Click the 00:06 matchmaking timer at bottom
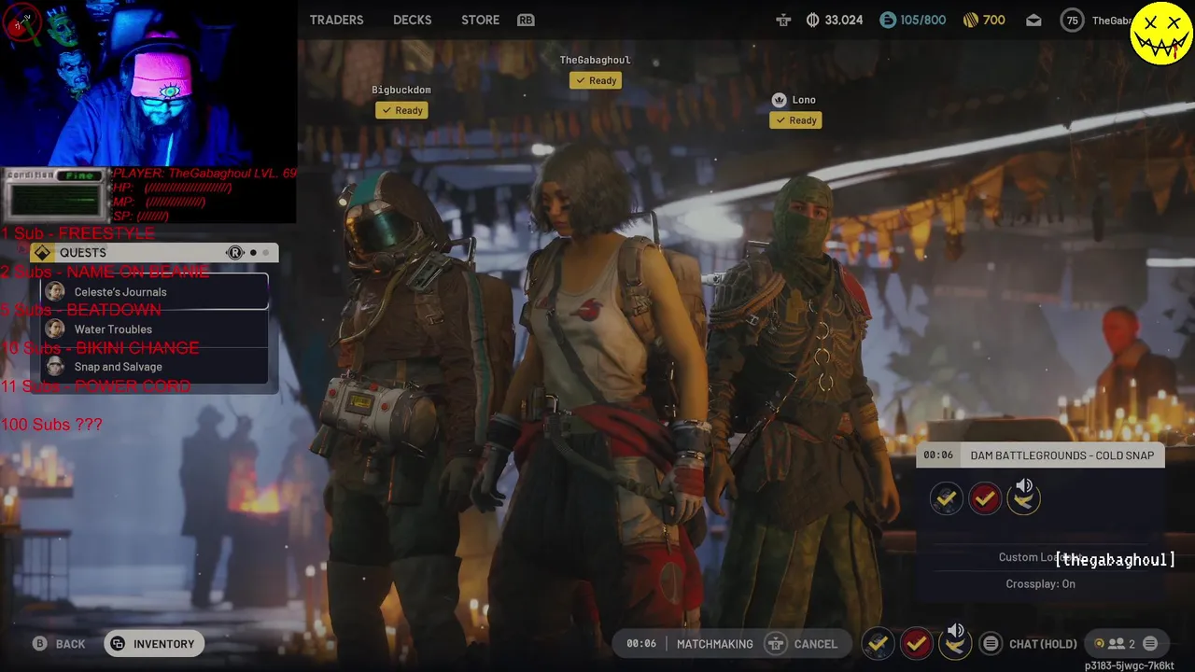The width and height of the screenshot is (1195, 672). pyautogui.click(x=641, y=644)
